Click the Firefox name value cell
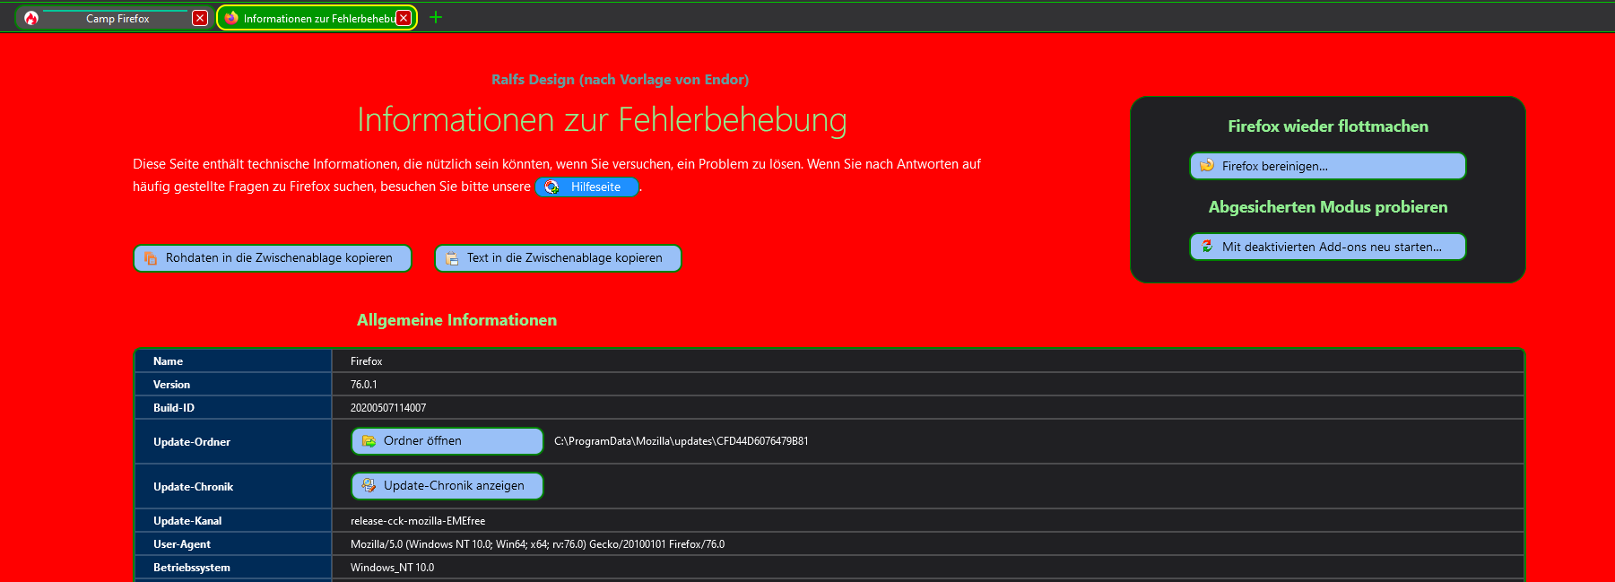 point(927,361)
